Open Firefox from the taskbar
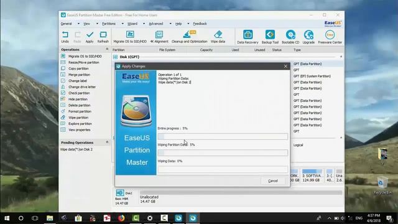 click(x=121, y=218)
